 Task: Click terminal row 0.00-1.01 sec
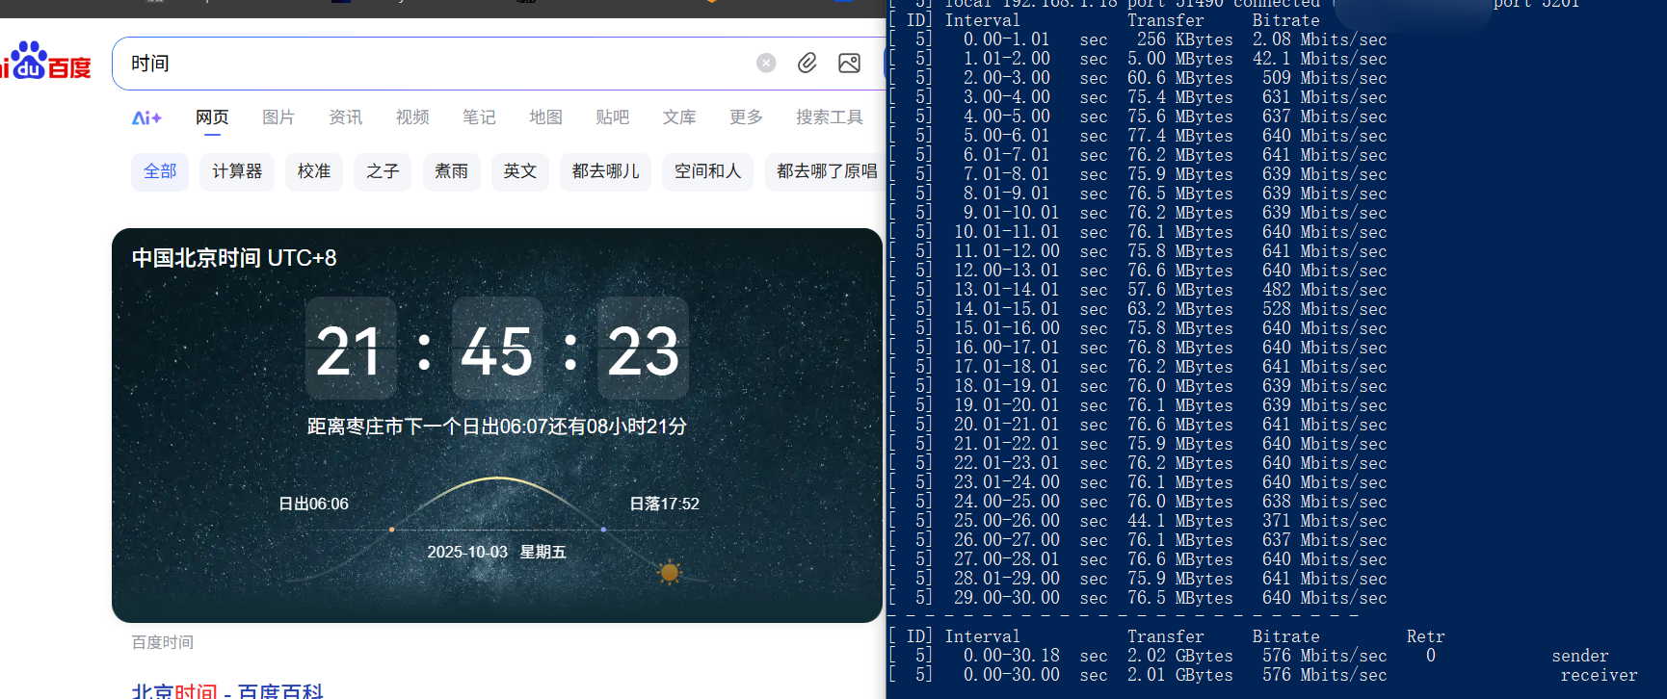1137,39
